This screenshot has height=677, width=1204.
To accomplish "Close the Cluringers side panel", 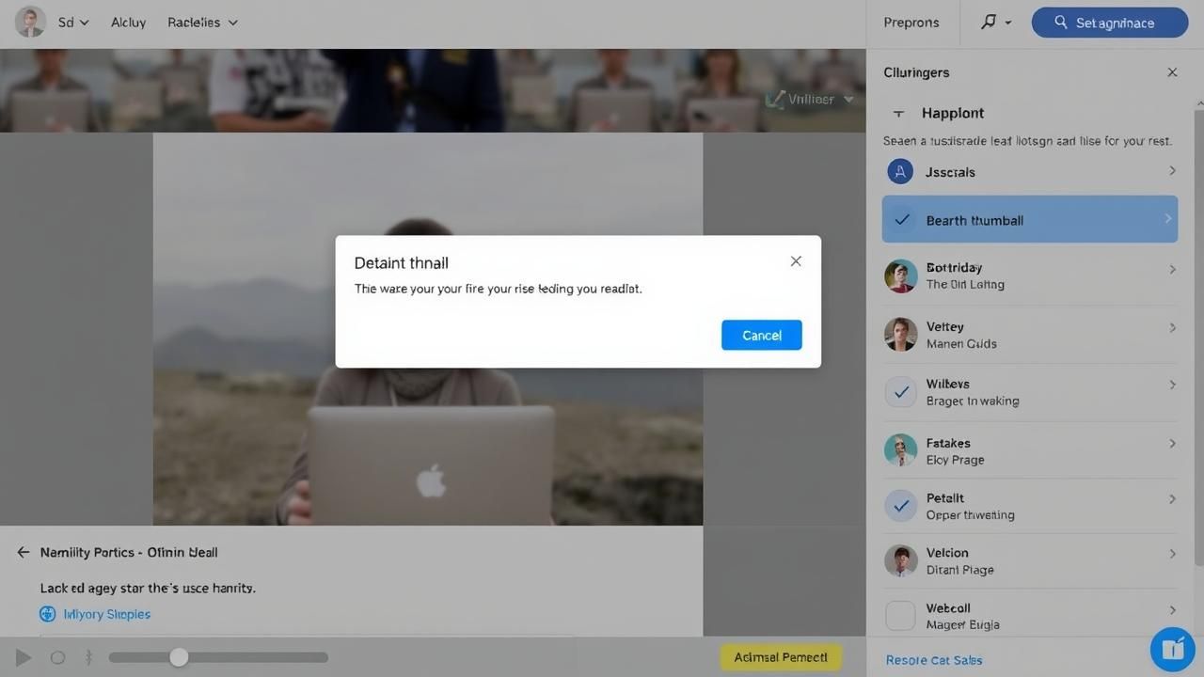I will coord(1172,72).
